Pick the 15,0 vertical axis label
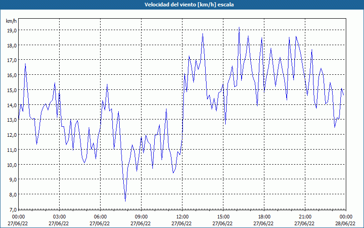The width and height of the screenshot is (364, 228). [x=12, y=90]
